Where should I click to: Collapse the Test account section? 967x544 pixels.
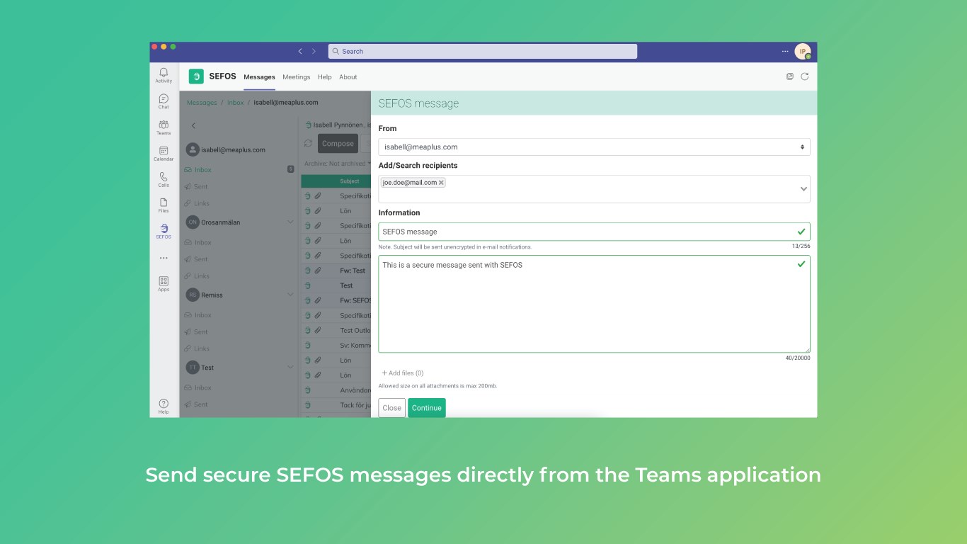click(290, 367)
